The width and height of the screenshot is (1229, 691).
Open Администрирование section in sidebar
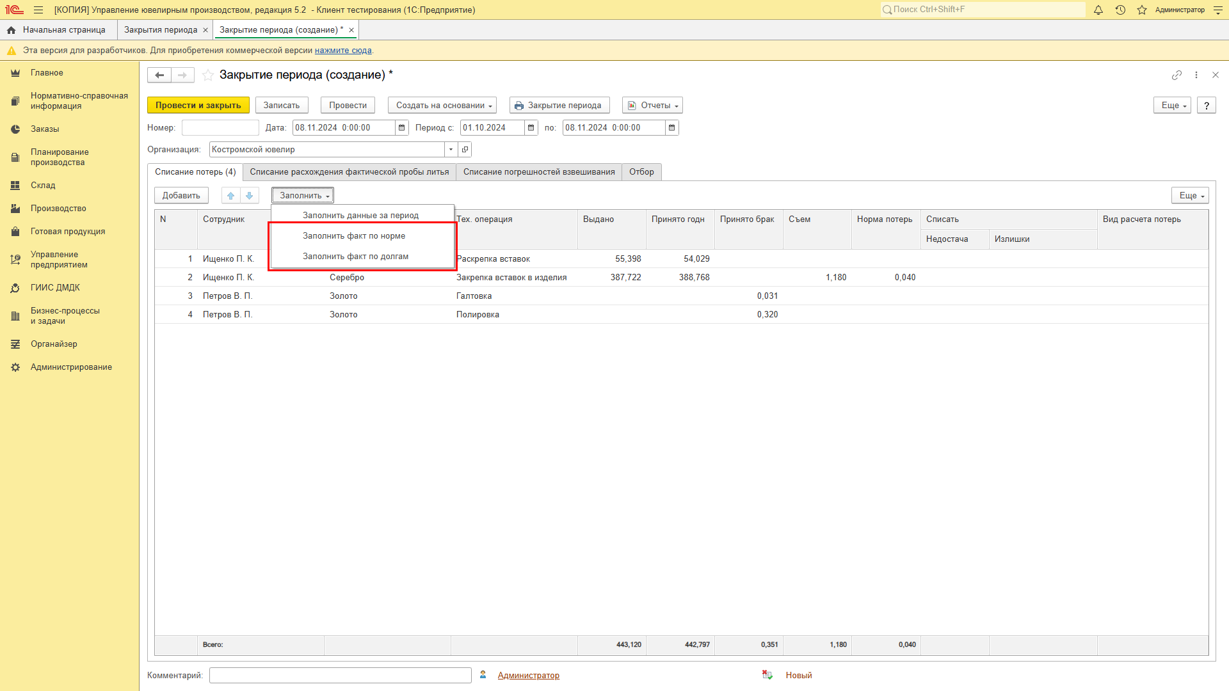(71, 367)
